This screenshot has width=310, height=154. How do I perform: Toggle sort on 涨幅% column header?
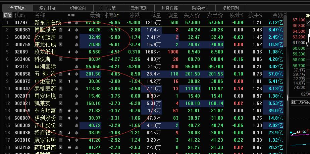(x=111, y=15)
